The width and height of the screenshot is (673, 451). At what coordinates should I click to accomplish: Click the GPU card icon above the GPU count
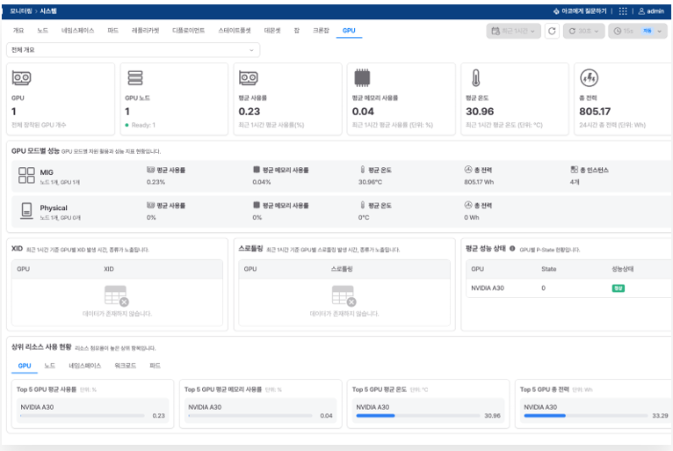point(21,77)
